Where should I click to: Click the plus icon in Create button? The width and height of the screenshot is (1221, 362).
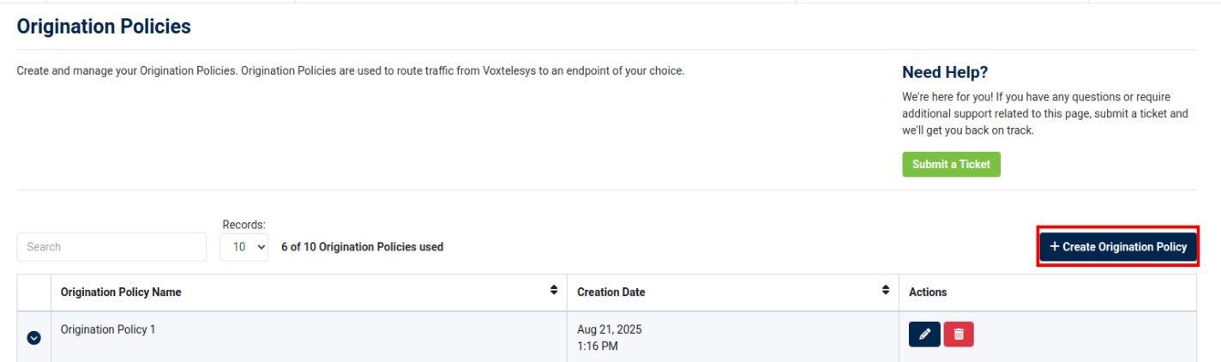pos(1055,246)
